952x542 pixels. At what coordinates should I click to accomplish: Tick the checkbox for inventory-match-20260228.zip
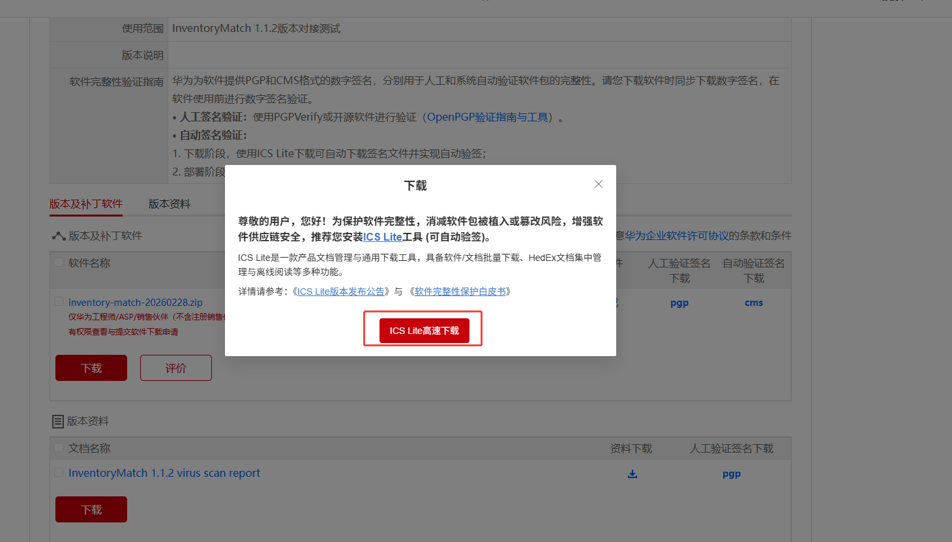coord(59,301)
